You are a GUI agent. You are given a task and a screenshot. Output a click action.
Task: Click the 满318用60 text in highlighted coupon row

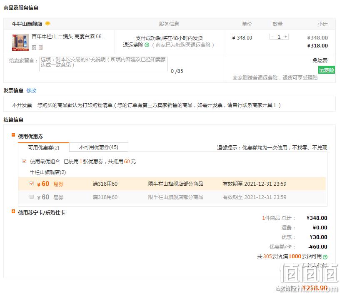coord(105,184)
